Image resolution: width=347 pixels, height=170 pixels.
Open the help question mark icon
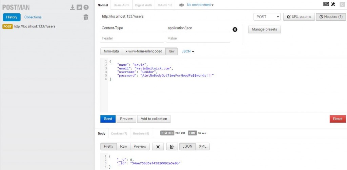click(x=86, y=7)
